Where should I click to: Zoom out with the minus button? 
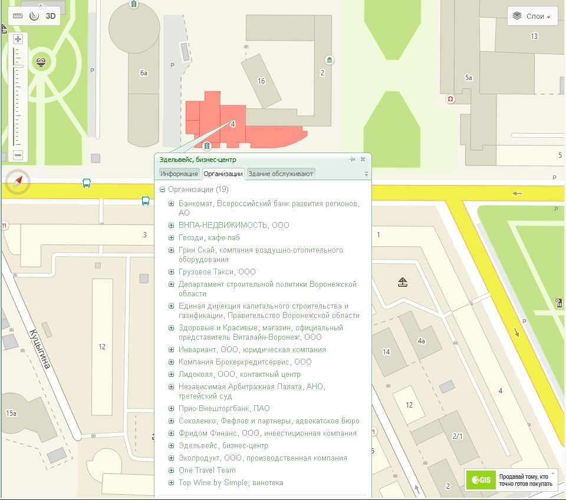[x=18, y=155]
